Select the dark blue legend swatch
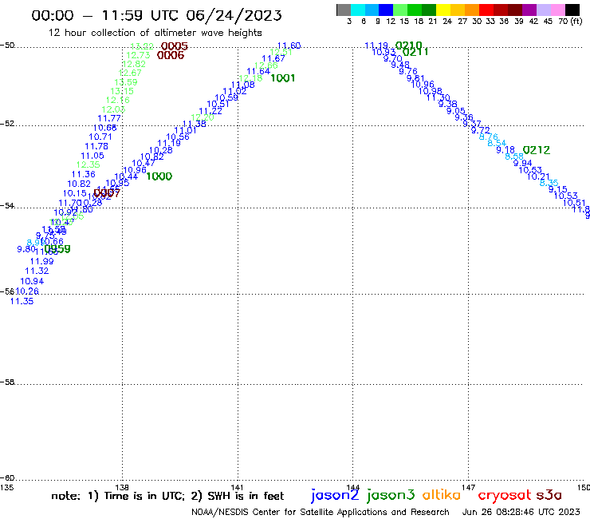 [386, 10]
